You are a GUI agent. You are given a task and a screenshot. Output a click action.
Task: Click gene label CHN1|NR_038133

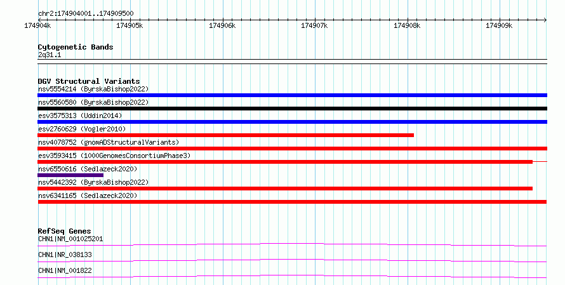click(x=65, y=255)
